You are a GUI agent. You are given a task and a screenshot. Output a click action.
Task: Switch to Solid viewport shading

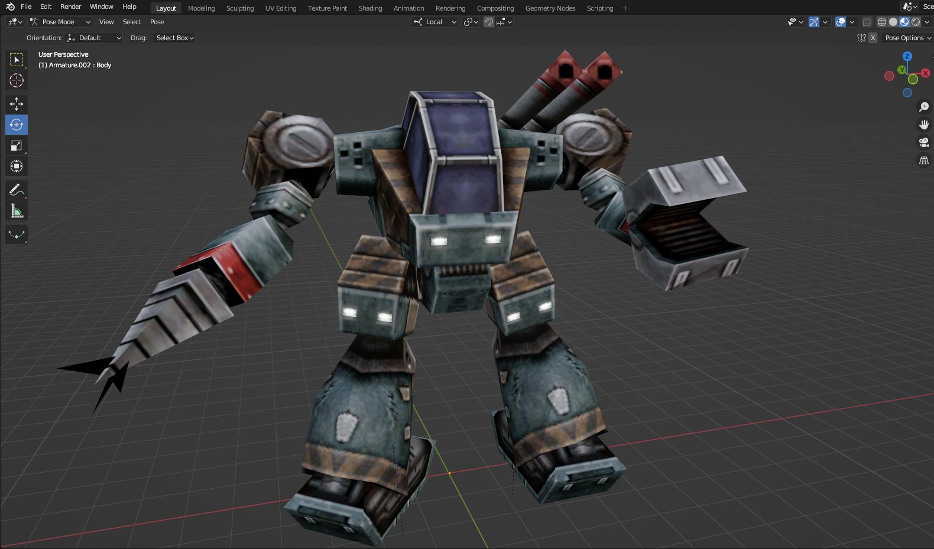tap(893, 22)
